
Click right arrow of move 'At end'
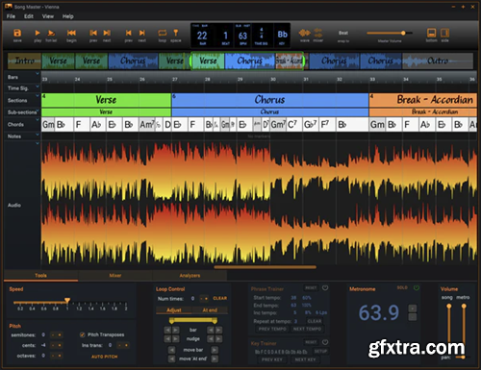[x=215, y=358]
